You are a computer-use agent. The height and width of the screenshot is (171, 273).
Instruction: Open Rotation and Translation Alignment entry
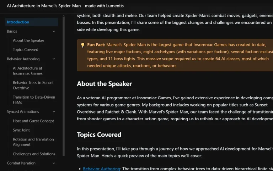(33, 142)
